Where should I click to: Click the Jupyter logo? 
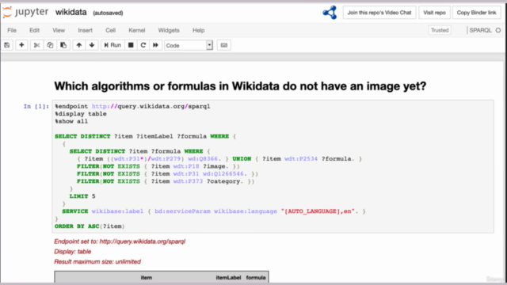point(25,13)
